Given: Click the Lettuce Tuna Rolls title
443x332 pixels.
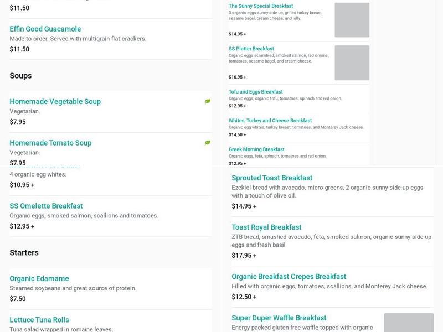Looking at the screenshot, I should pos(39,319).
